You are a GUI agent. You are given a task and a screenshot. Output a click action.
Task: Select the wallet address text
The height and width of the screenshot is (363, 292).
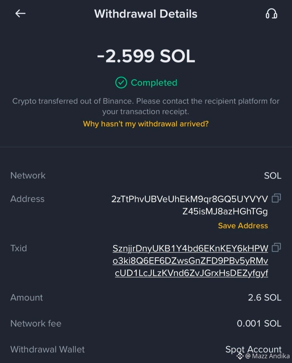tap(190, 205)
